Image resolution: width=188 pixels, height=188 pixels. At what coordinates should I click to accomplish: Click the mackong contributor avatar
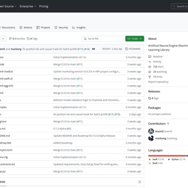pos(151,138)
